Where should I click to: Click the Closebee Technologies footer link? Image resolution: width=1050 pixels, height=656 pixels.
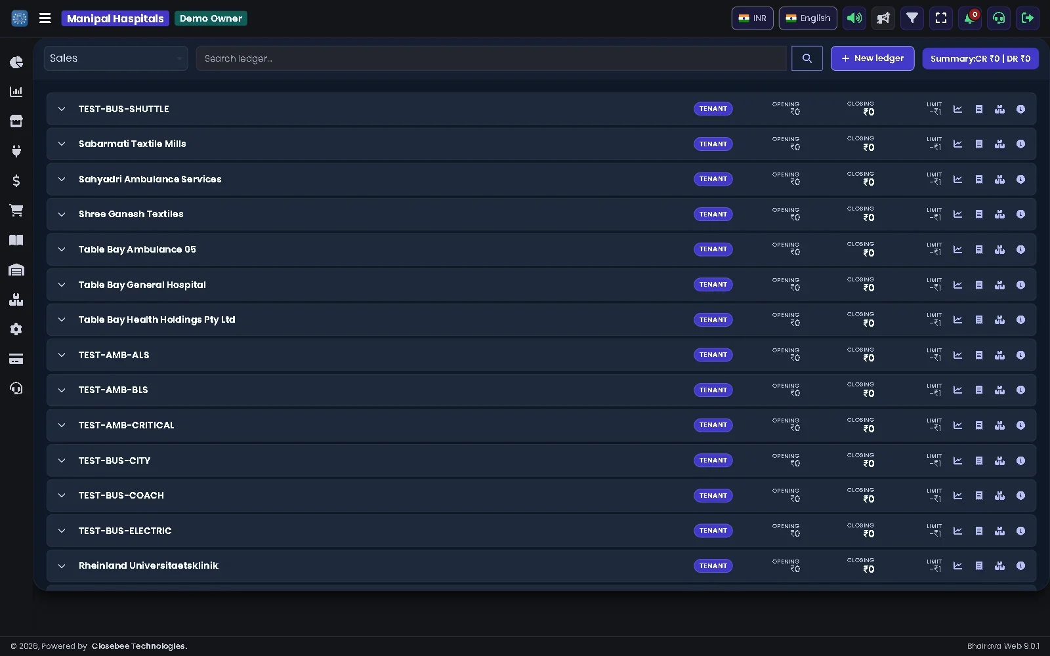coord(139,646)
